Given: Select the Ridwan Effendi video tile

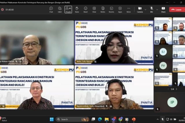Looking at the screenshot, I should (x=37, y=42).
